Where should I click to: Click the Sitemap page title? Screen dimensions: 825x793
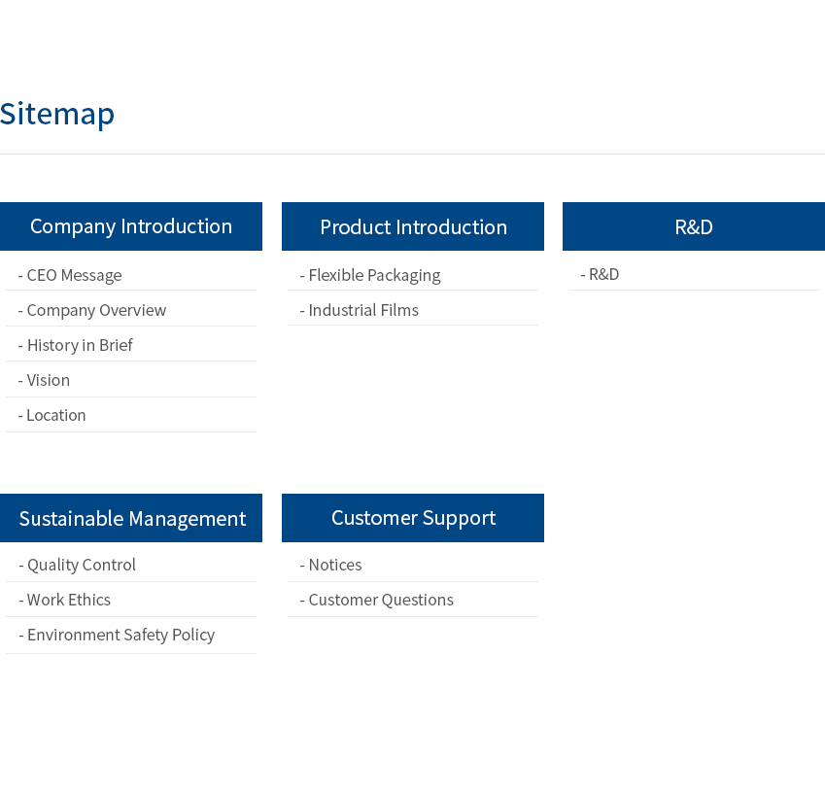tap(56, 114)
